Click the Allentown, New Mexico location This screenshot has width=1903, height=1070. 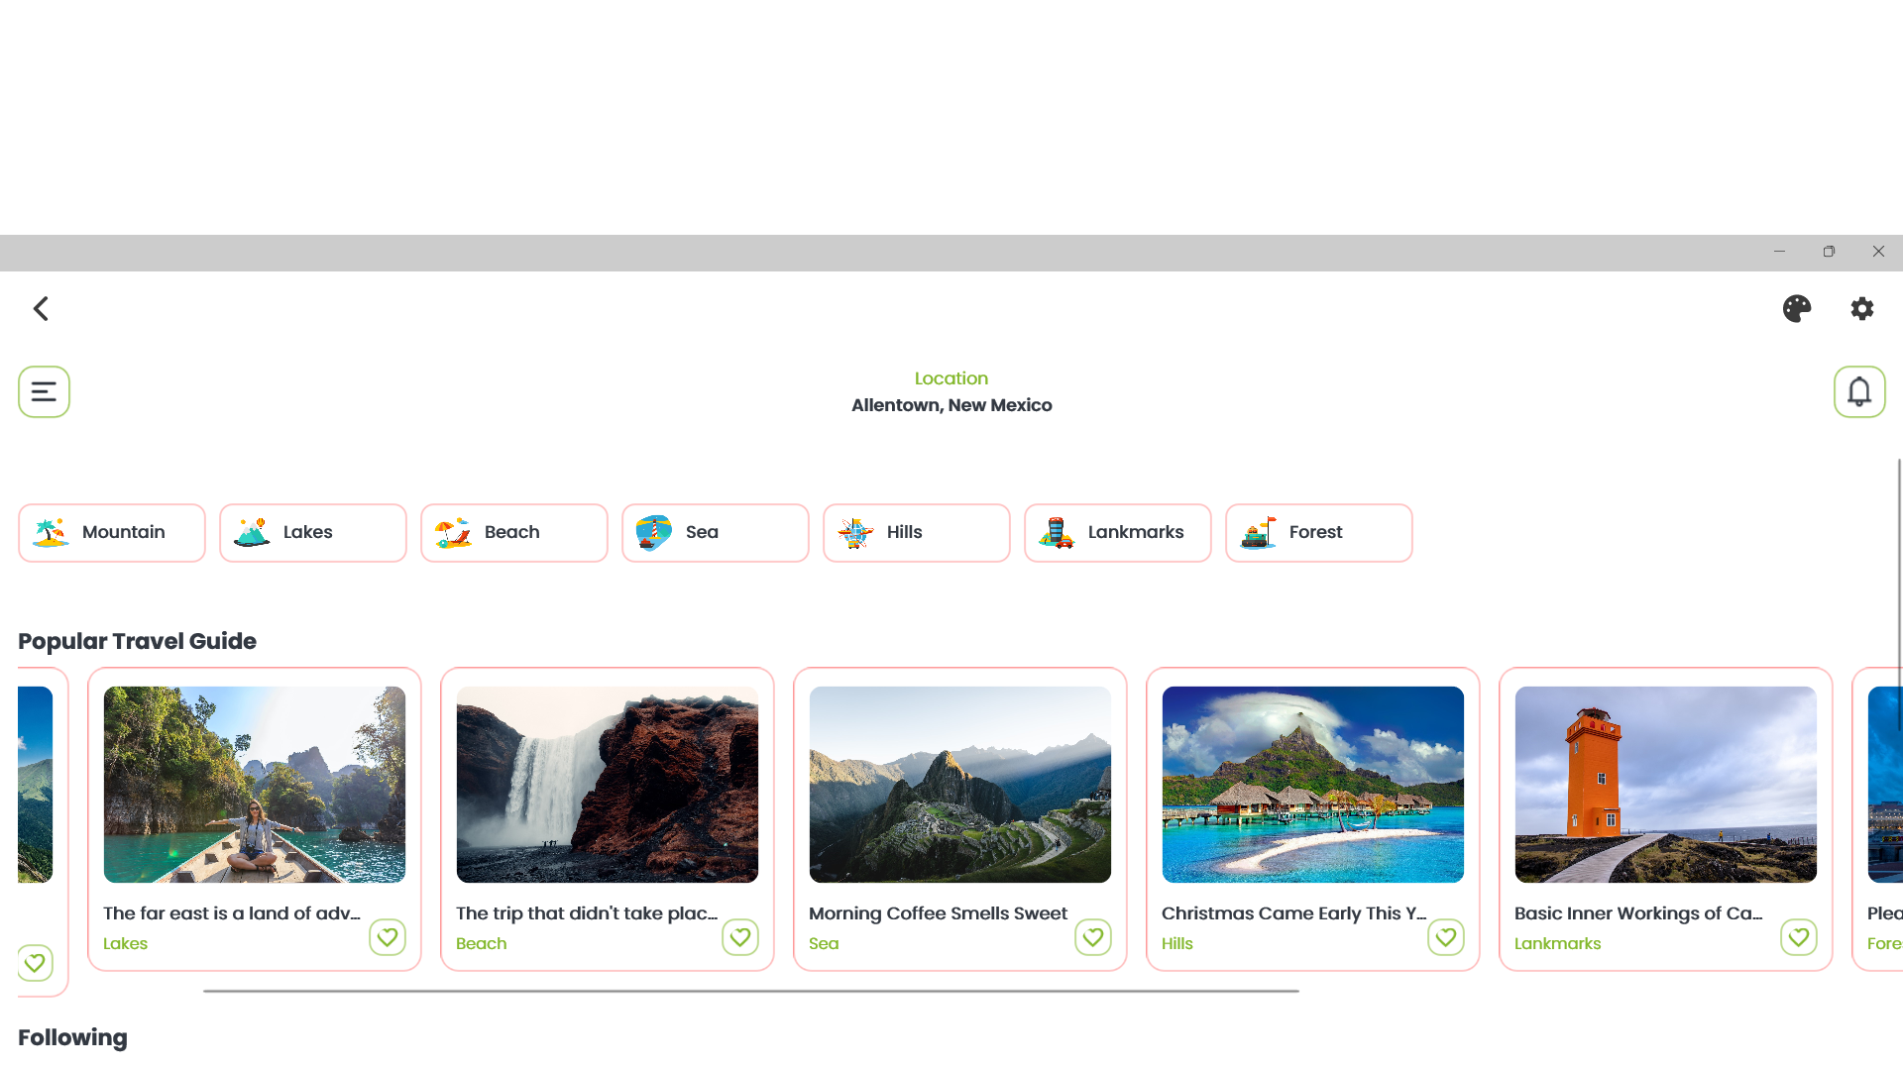[951, 405]
